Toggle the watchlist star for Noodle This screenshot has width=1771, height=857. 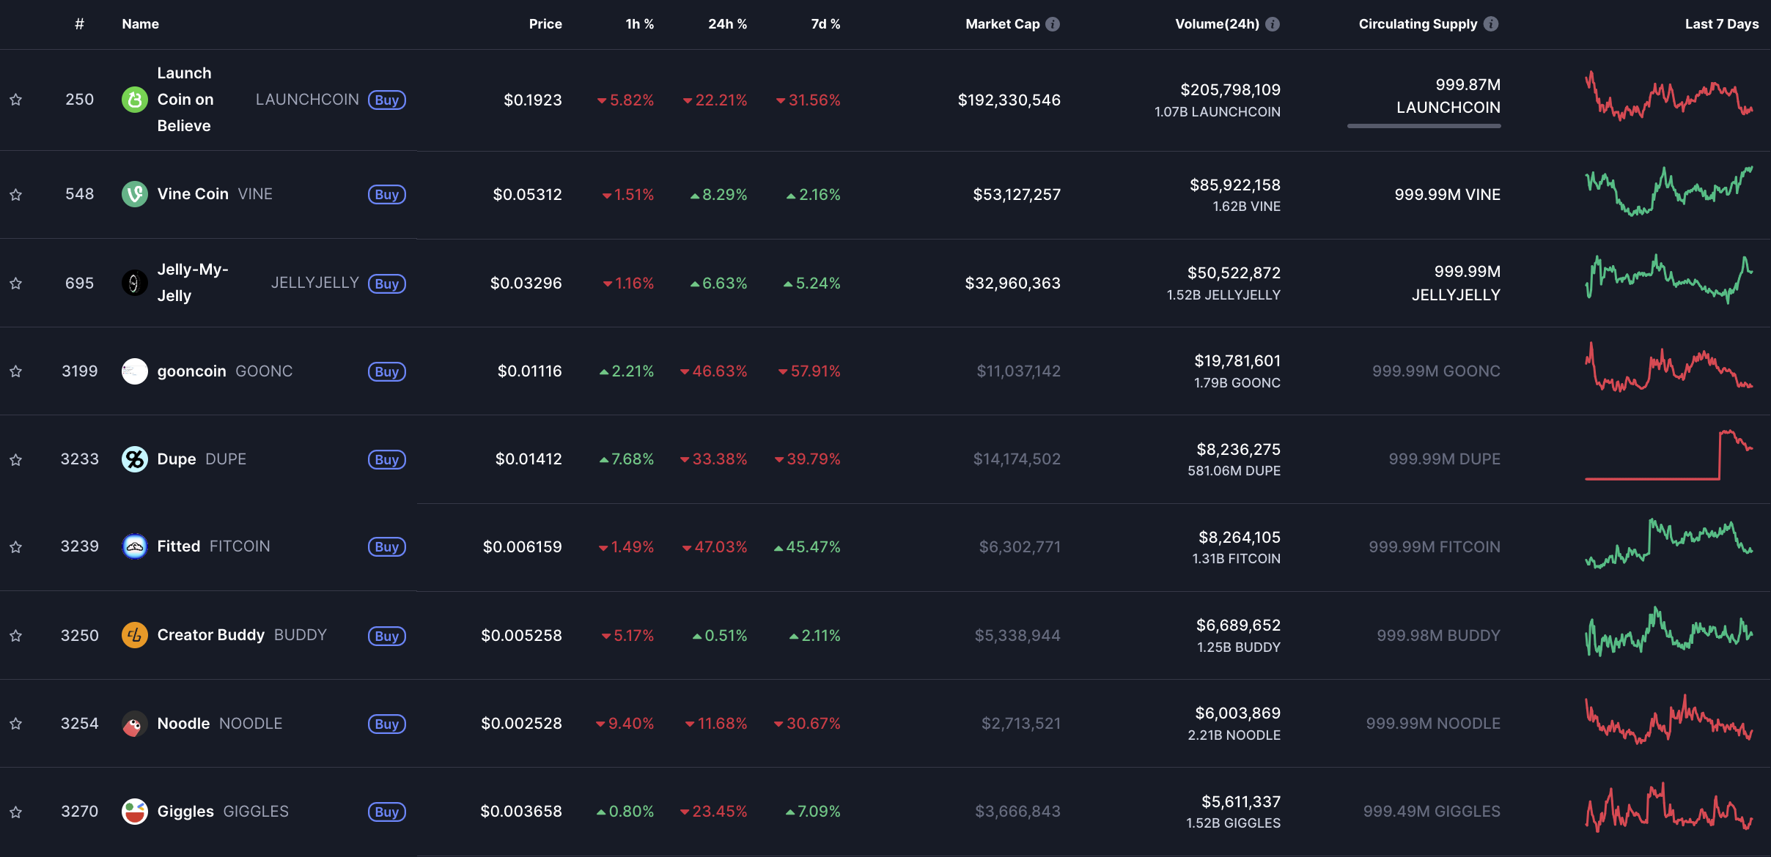(15, 724)
